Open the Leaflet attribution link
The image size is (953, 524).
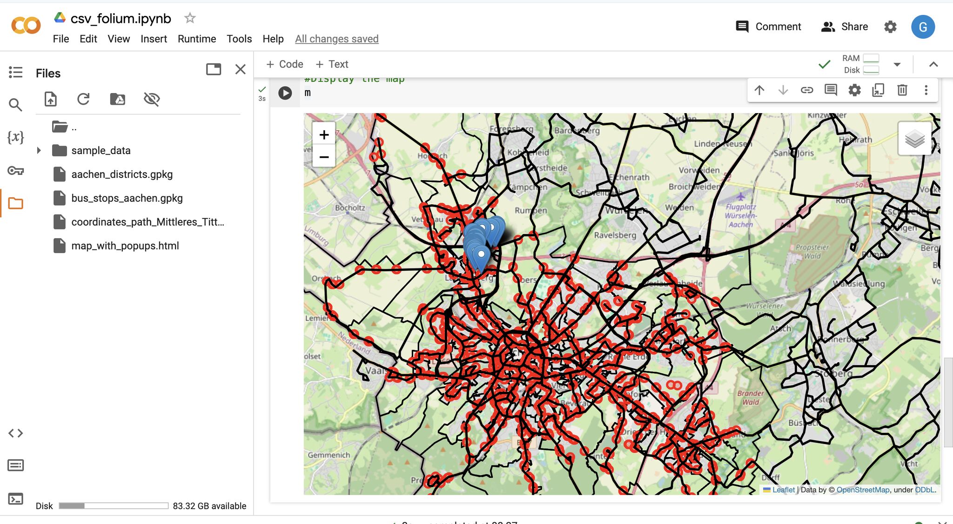point(783,490)
